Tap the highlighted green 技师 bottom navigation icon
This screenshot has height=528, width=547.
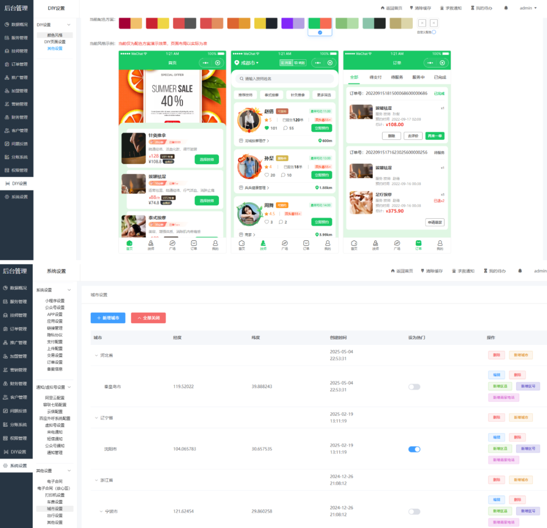pyautogui.click(x=263, y=243)
